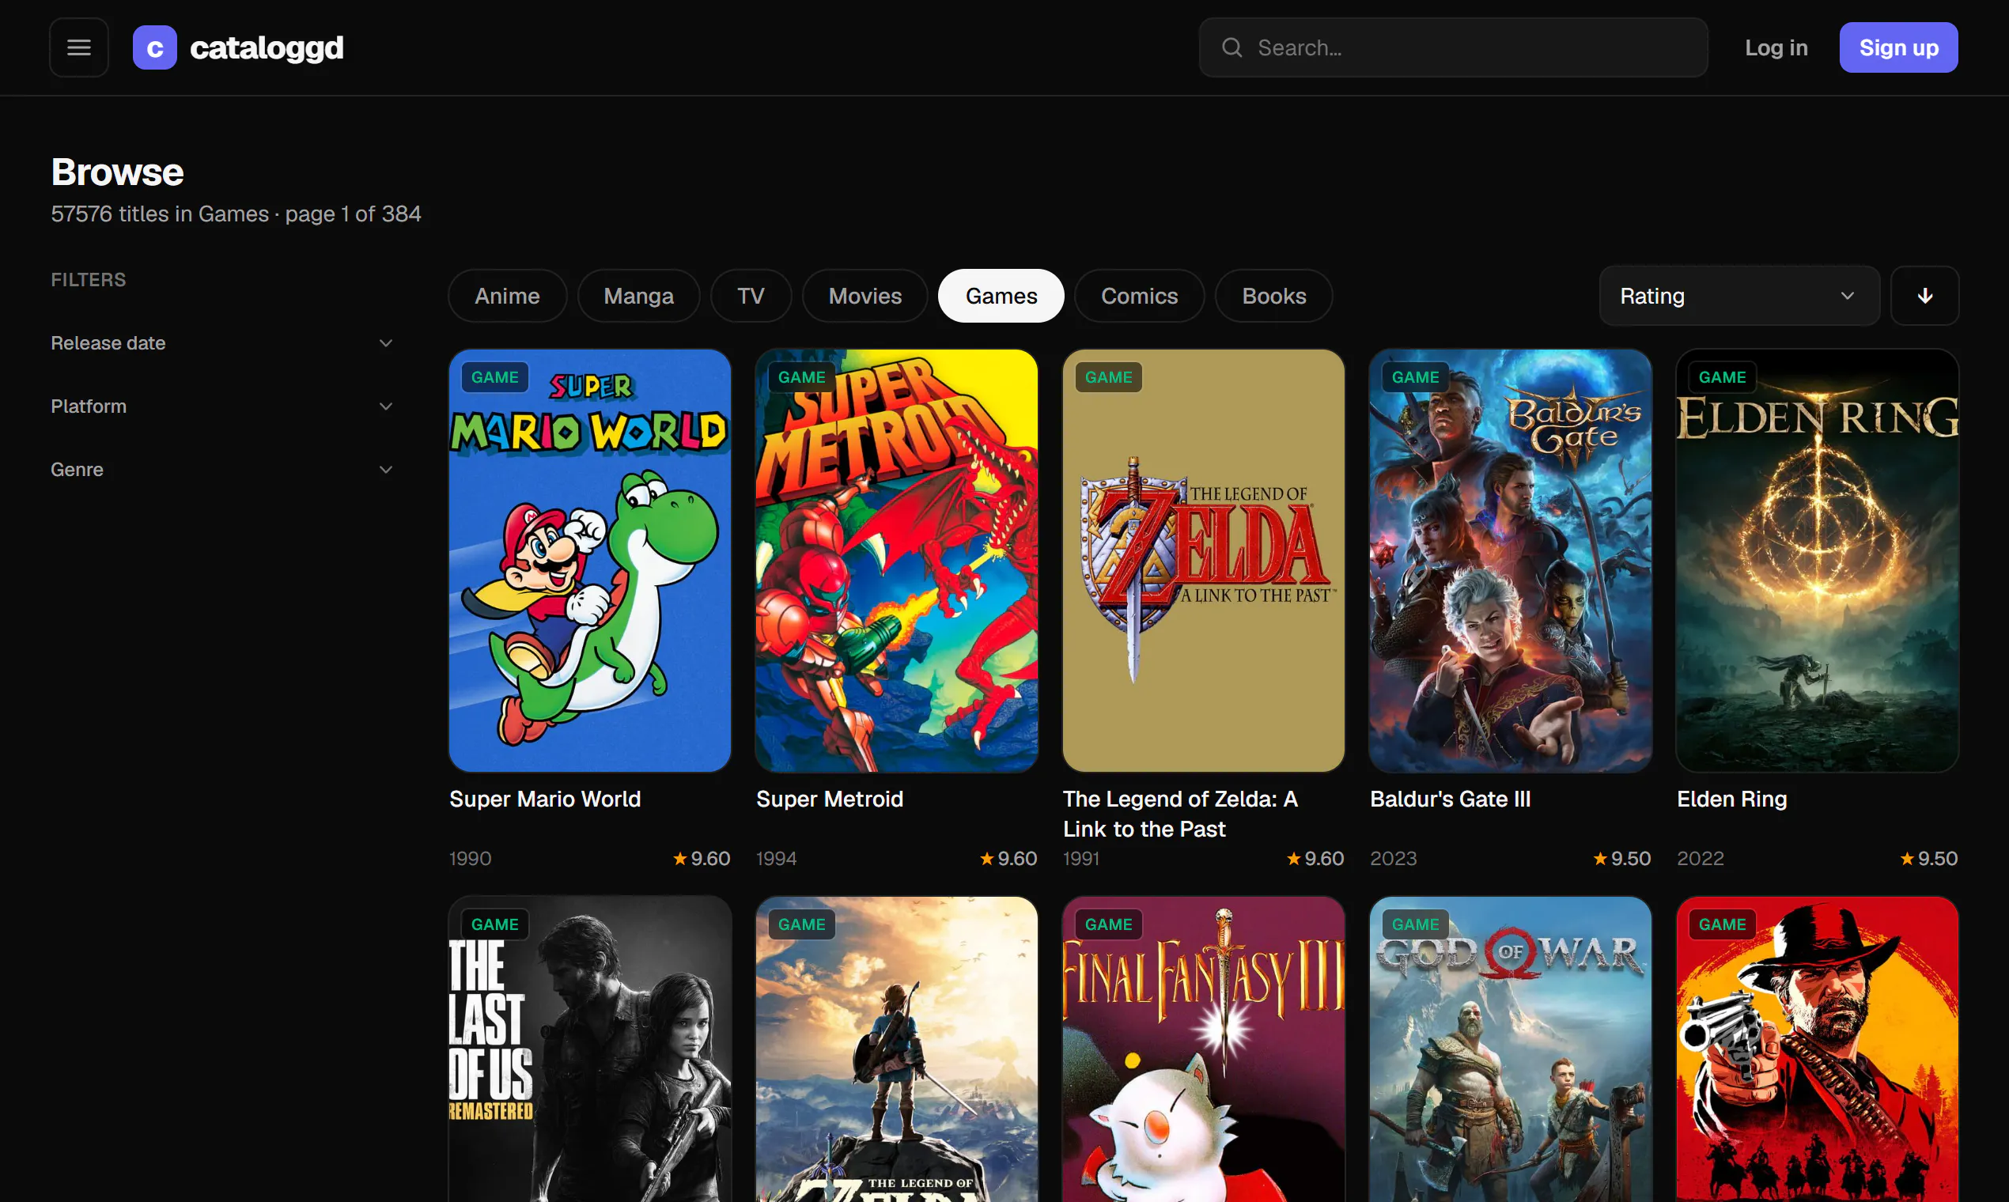The width and height of the screenshot is (2009, 1202).
Task: Click the 1994 year under Super Metroid
Action: [x=776, y=859]
